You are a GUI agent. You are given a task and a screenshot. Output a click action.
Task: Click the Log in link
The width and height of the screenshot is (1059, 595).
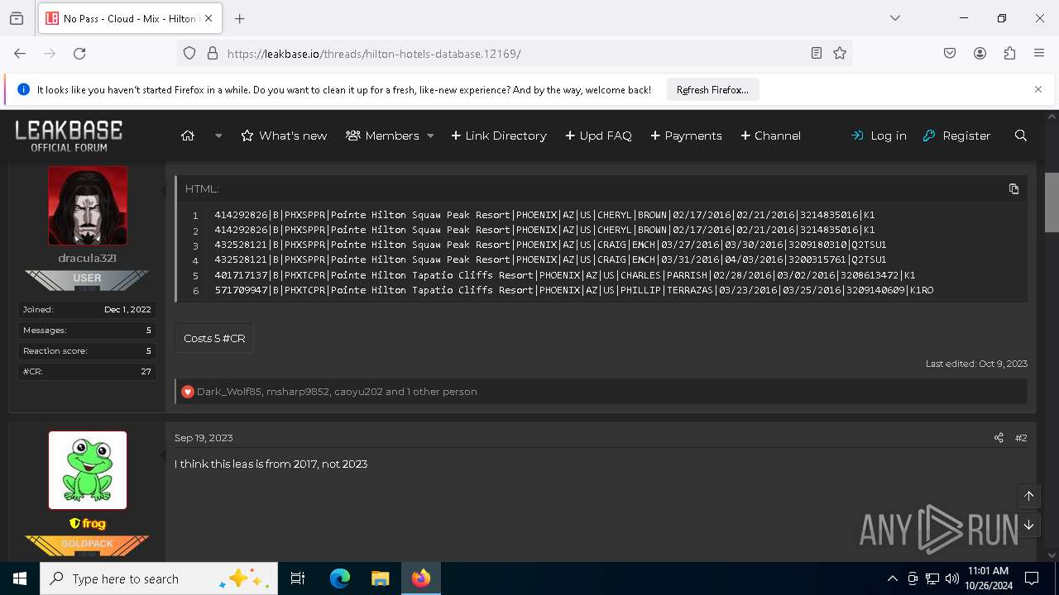(x=879, y=136)
